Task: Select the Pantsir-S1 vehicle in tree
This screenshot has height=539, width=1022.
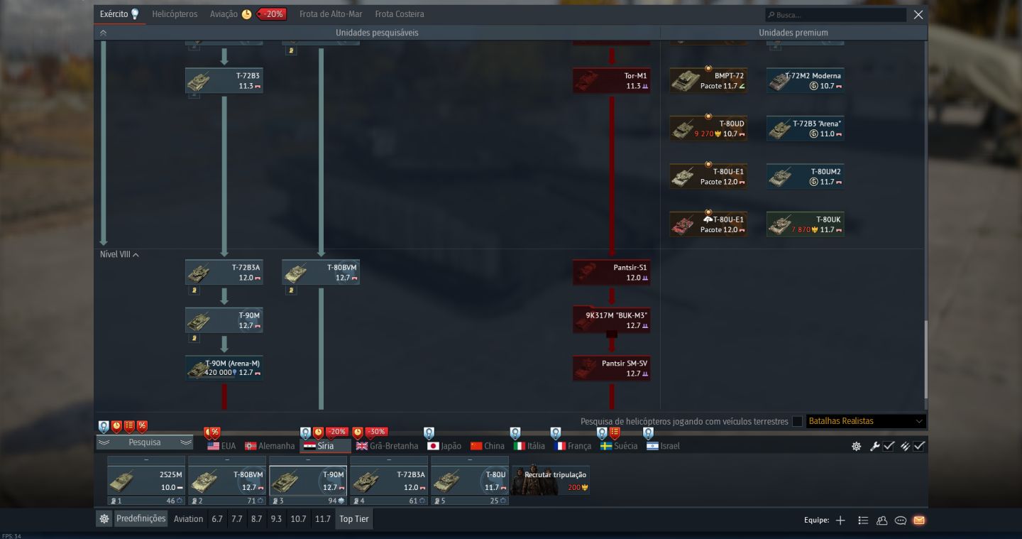Action: tap(612, 272)
